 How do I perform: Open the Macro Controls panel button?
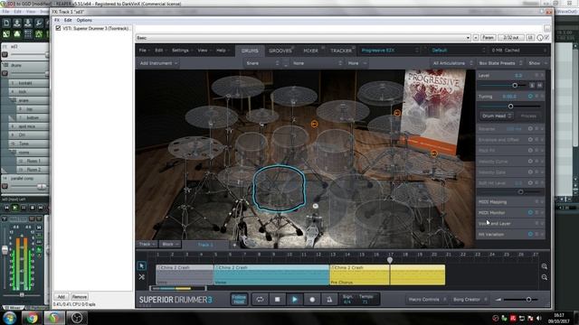click(x=426, y=300)
